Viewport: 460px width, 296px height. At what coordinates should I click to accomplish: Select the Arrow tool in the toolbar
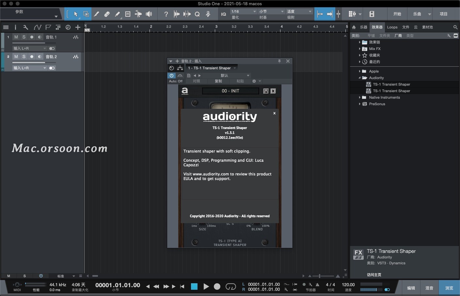pos(76,14)
